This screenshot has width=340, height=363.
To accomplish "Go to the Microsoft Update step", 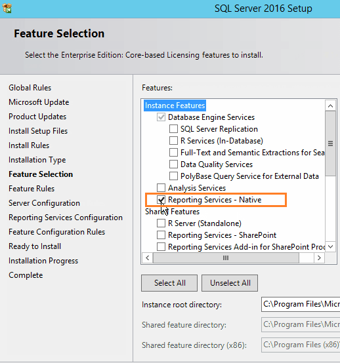I will click(x=39, y=102).
